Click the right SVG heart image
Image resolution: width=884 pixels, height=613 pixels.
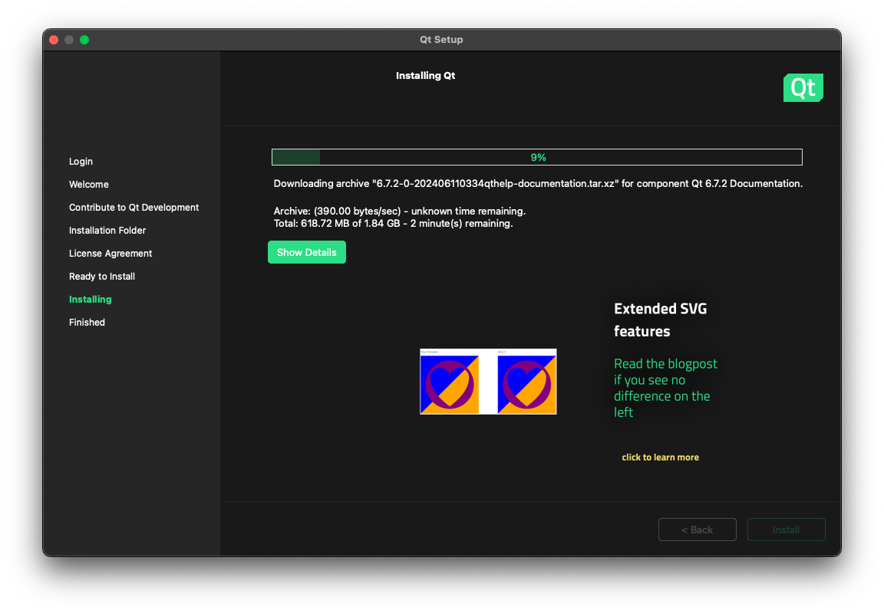click(x=526, y=383)
